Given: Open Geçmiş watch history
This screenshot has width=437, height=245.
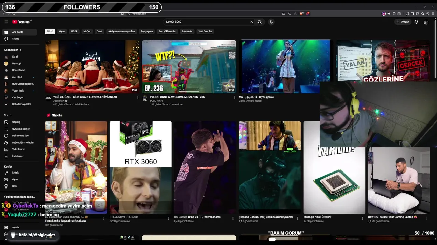Looking at the screenshot, I should [x=20, y=122].
